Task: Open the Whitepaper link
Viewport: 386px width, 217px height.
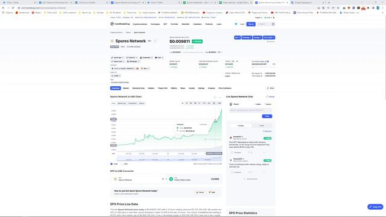Action: 133,61
